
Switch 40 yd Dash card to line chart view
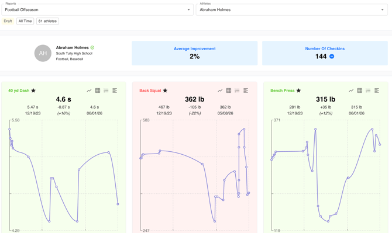tap(90, 91)
